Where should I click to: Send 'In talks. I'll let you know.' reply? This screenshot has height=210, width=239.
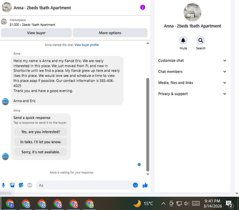coord(41,142)
